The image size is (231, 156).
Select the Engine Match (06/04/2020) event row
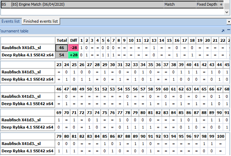112,4
